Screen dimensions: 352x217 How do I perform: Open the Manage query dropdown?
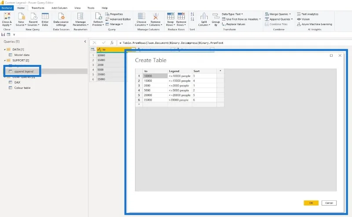[x=114, y=24]
